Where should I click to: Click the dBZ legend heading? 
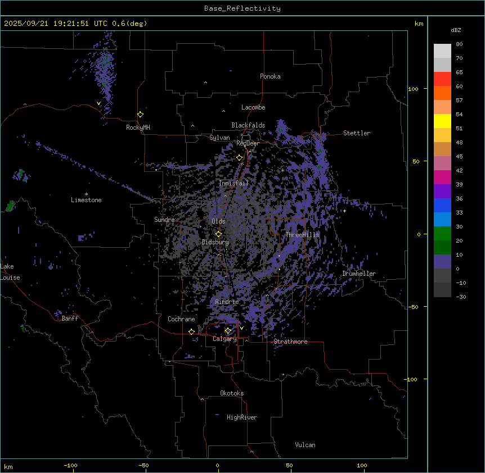(x=456, y=30)
